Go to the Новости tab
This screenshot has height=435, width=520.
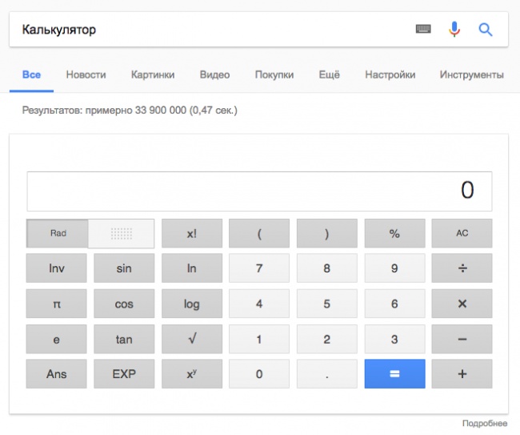tap(86, 75)
